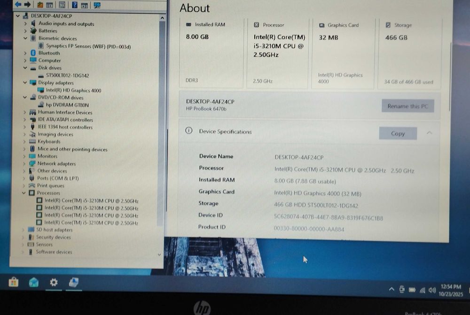Open the Outlook mail taskbar icon
The width and height of the screenshot is (470, 315).
click(33, 282)
